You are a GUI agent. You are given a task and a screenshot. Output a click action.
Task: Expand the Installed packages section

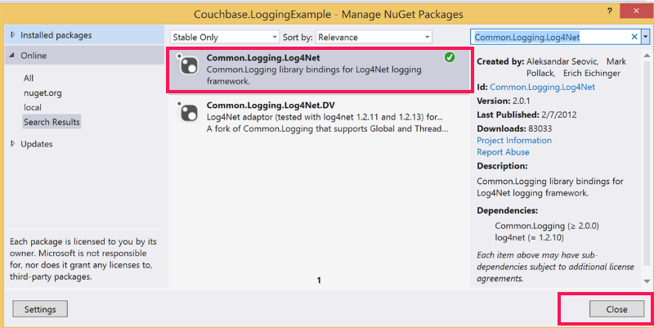pos(12,36)
